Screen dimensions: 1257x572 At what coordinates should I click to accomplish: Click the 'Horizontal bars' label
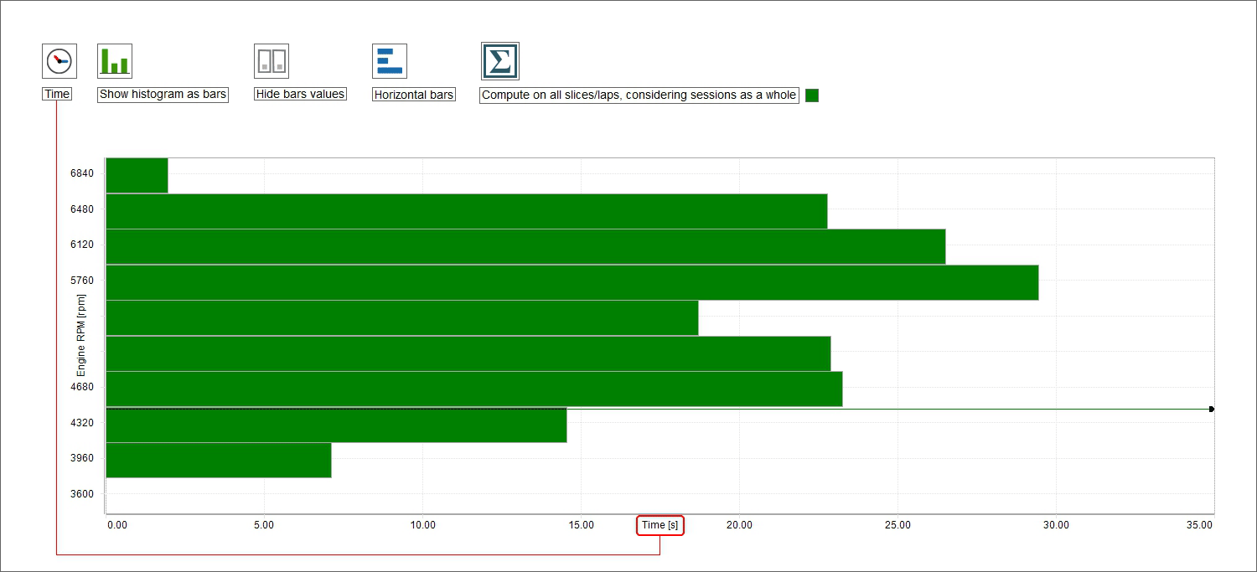point(414,95)
